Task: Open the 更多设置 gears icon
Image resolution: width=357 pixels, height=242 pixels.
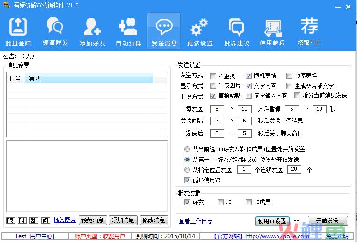Action: [x=200, y=31]
